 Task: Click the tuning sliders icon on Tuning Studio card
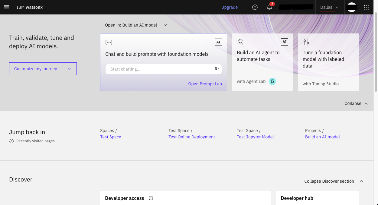click(306, 42)
